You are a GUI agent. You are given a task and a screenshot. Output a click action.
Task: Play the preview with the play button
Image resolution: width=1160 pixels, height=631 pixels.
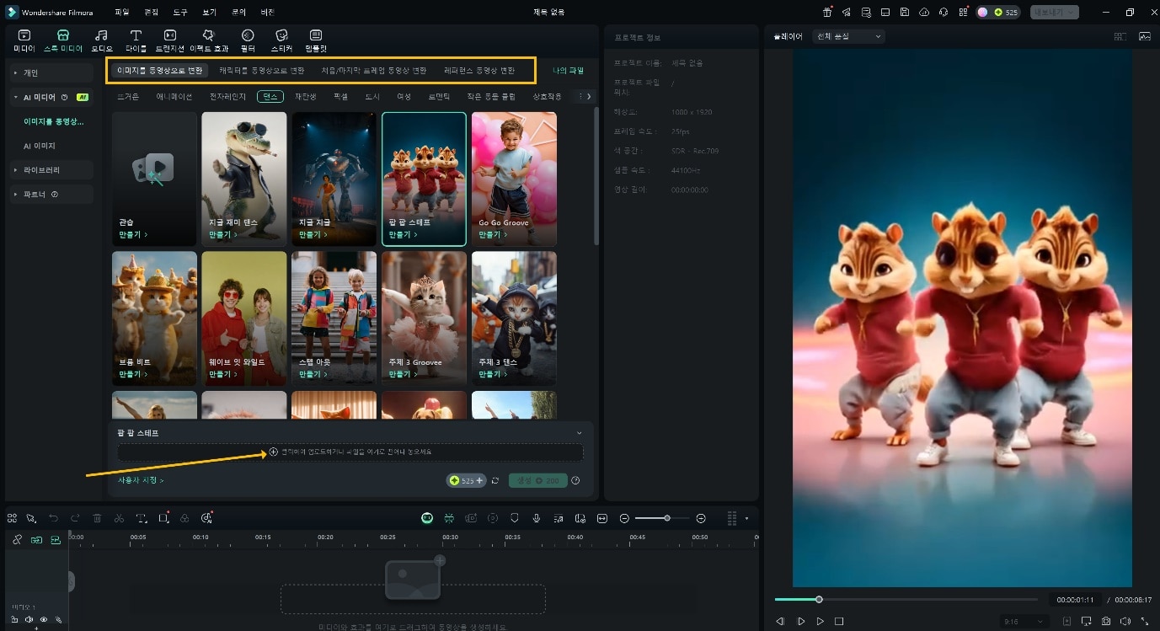820,621
